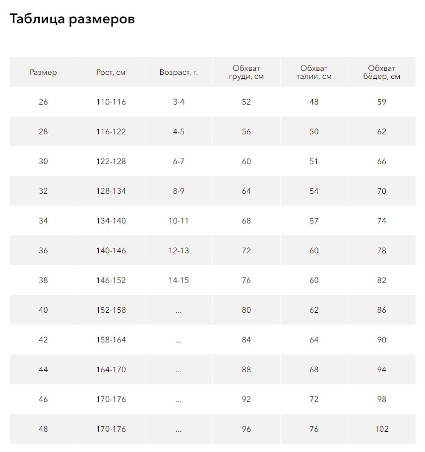Click the "Таблица размеров" heading

[72, 19]
